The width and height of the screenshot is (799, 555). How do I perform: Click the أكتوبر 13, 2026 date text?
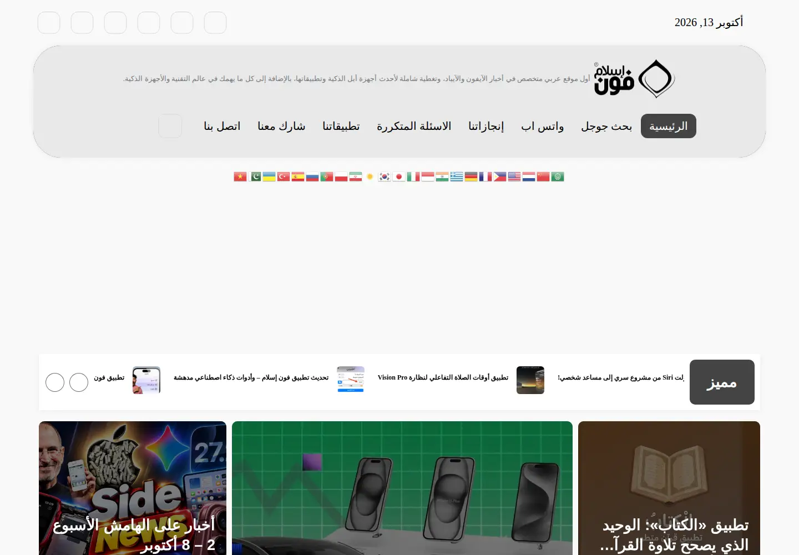click(x=709, y=22)
